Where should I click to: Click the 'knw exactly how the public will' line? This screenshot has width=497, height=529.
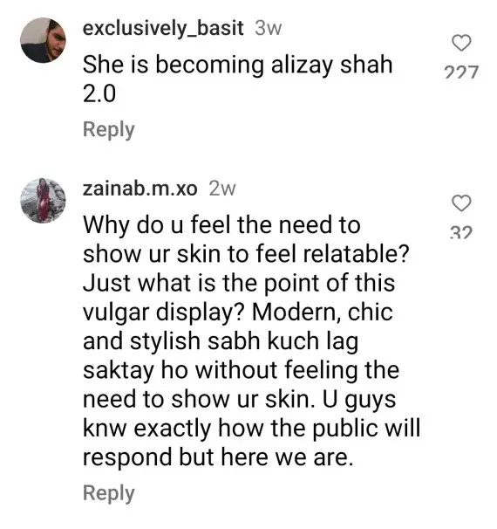click(252, 429)
